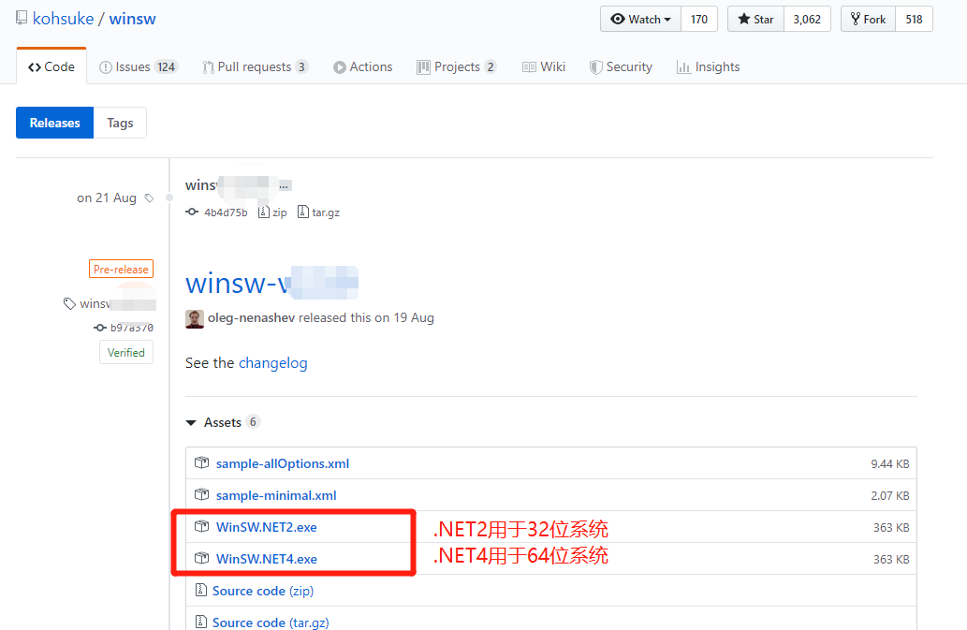Click the commit icon beside b97a370
The image size is (967, 630).
[x=100, y=328]
